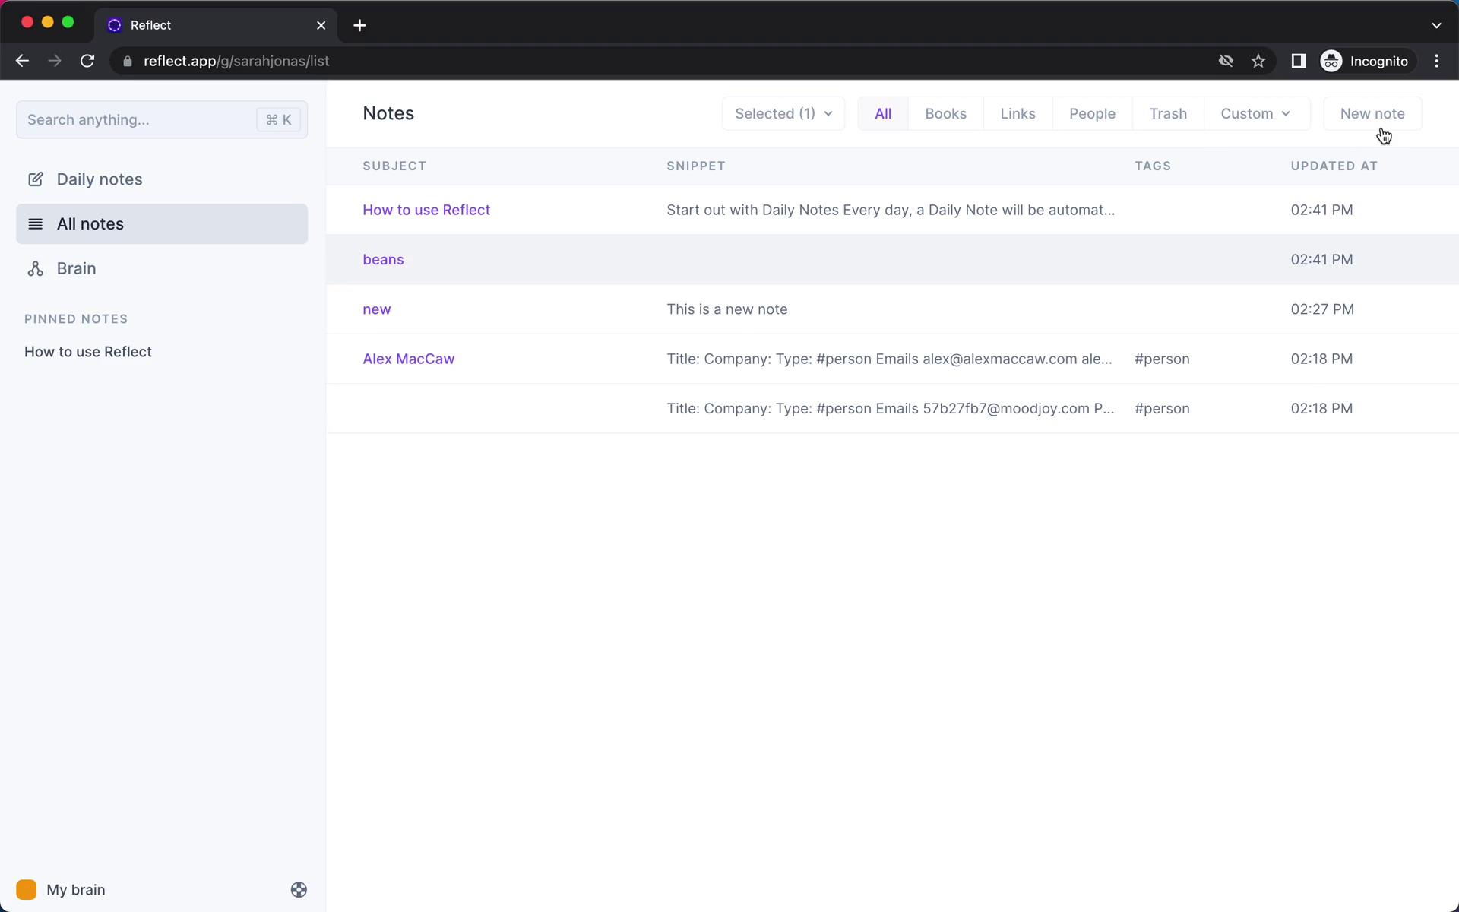Click the Incognito profile icon in browser
The height and width of the screenshot is (912, 1459).
pos(1332,61)
